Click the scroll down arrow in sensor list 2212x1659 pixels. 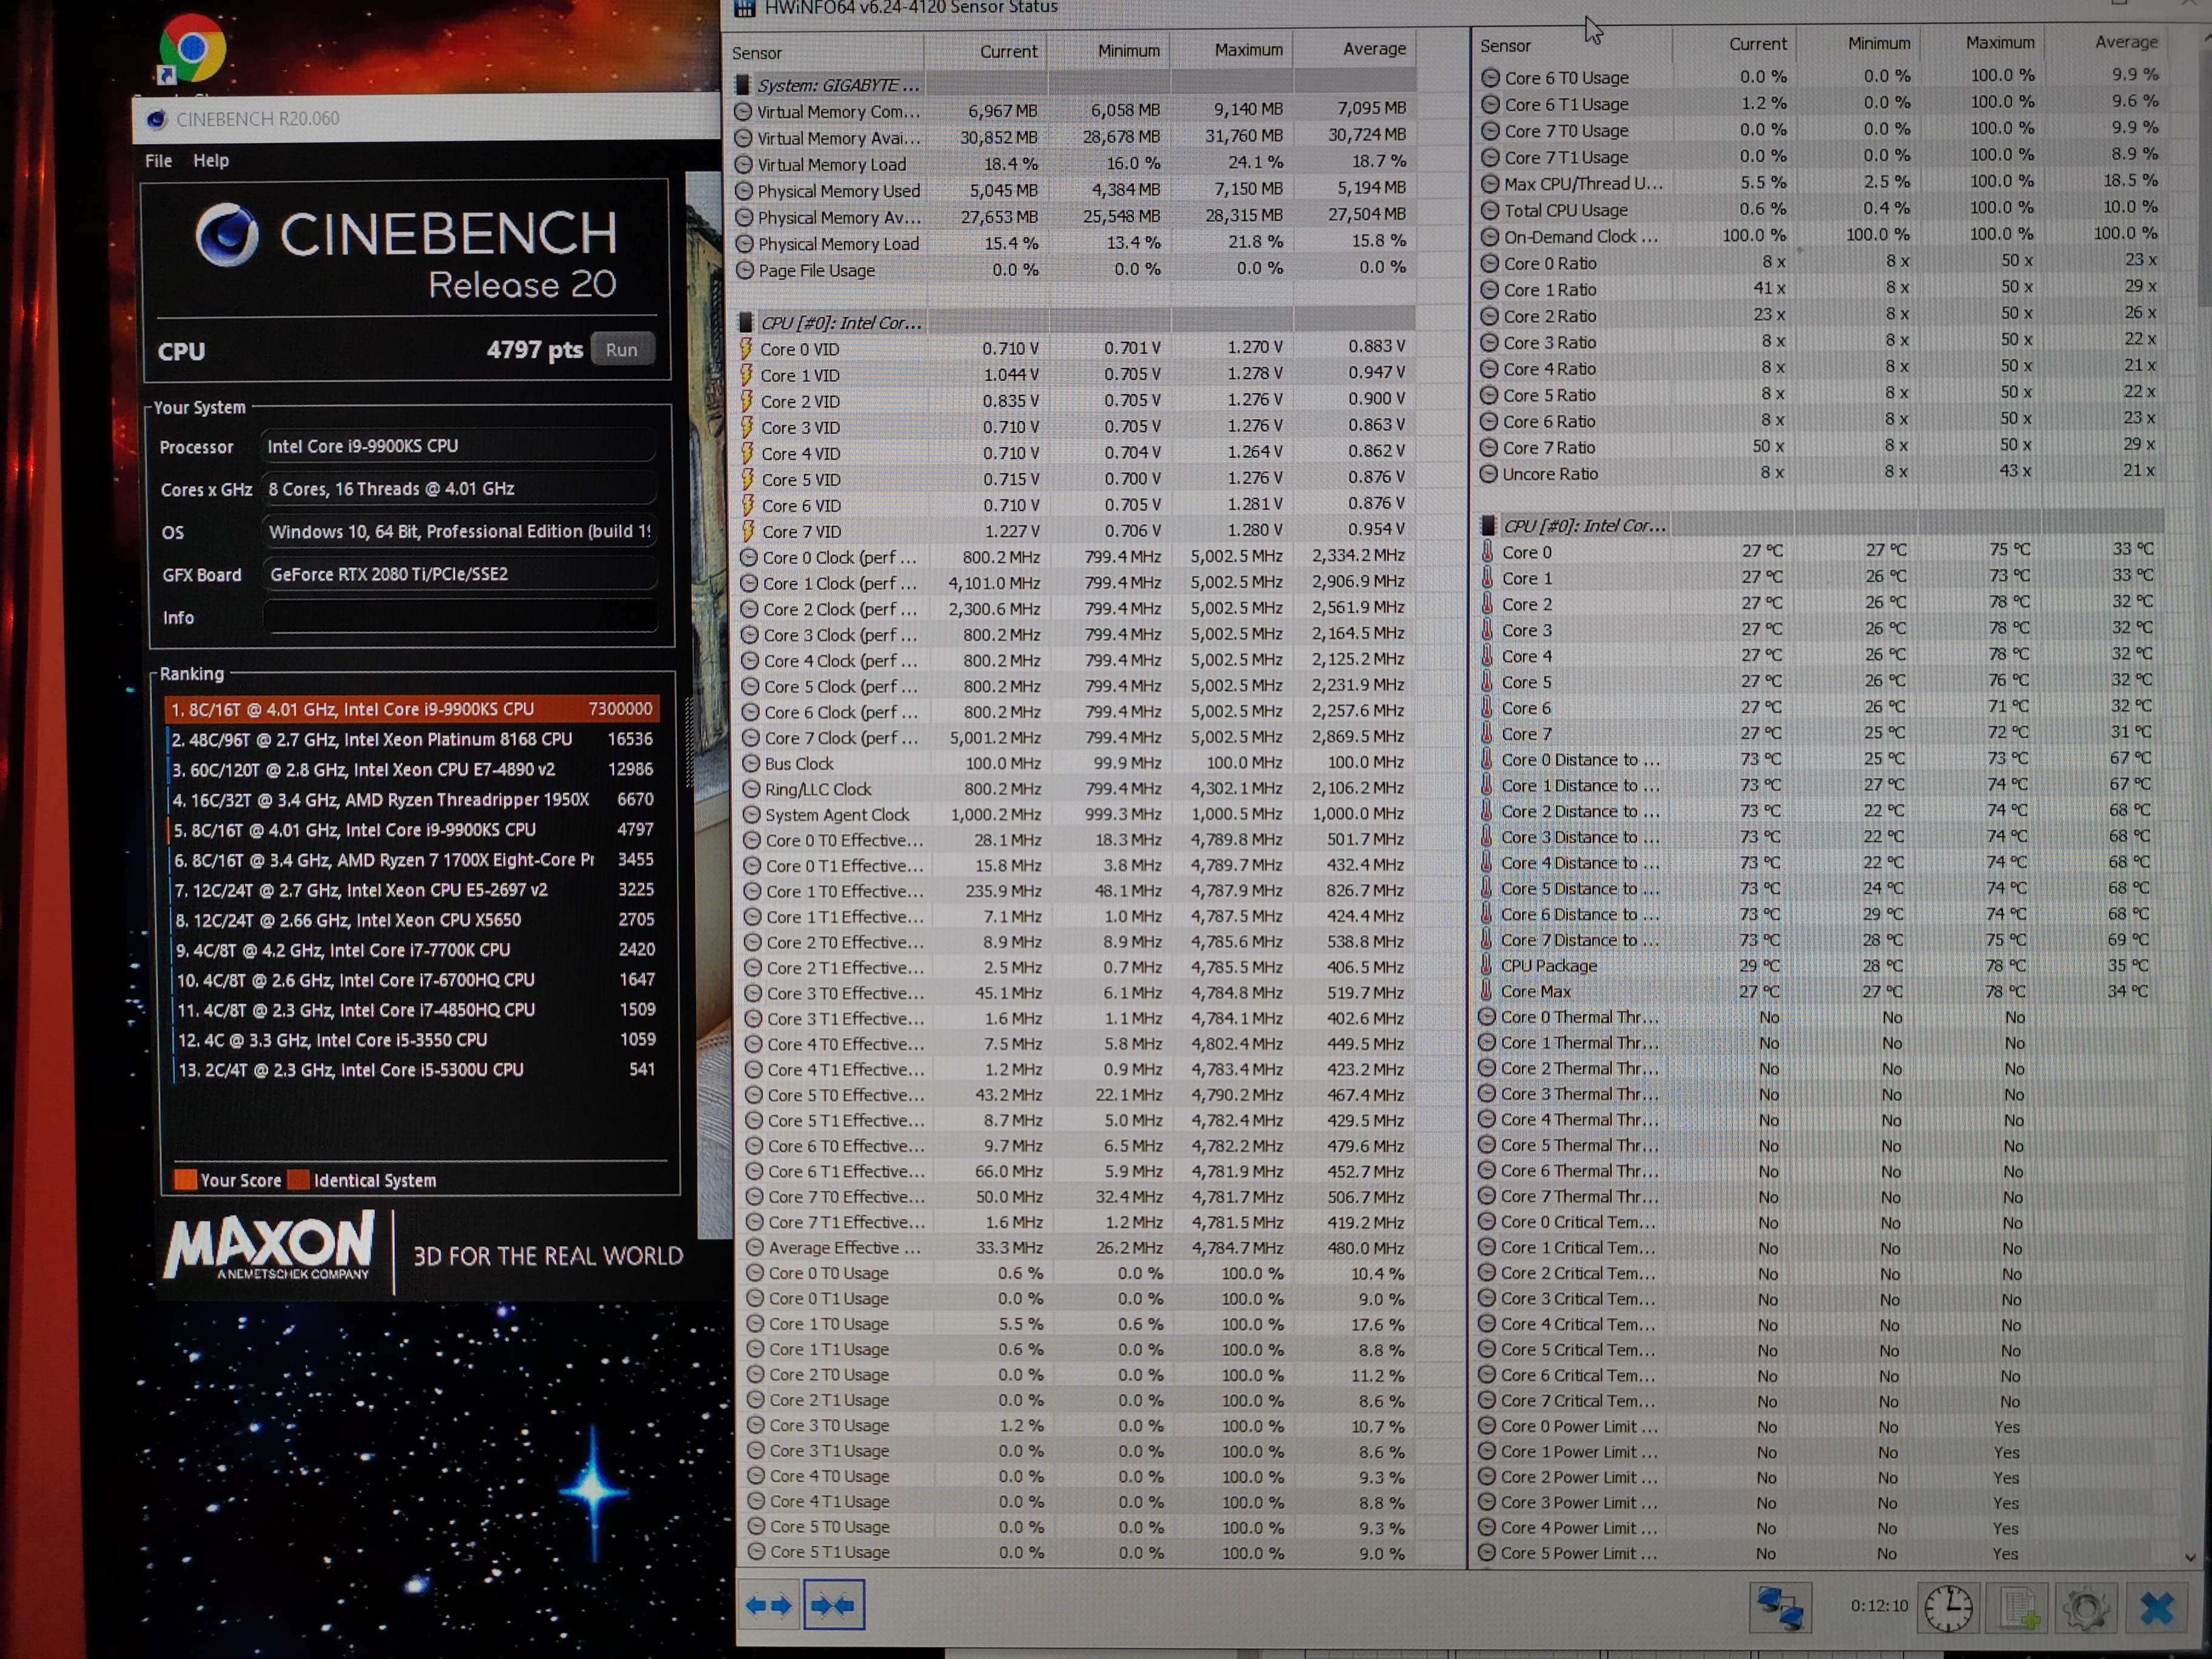(2190, 1557)
